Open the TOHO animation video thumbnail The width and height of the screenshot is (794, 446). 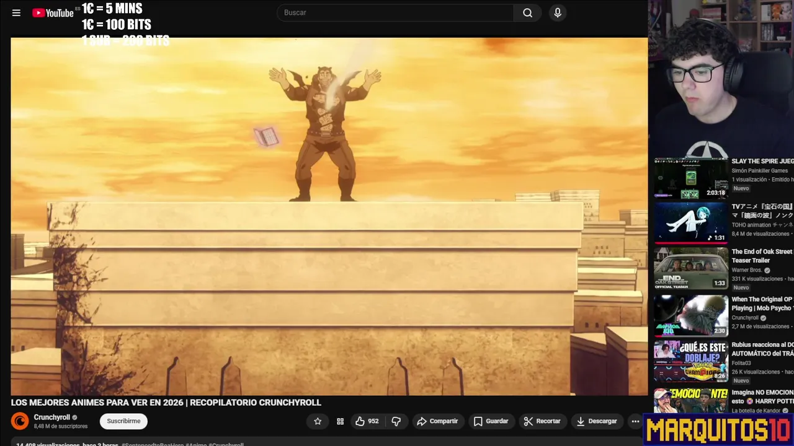[x=691, y=223]
